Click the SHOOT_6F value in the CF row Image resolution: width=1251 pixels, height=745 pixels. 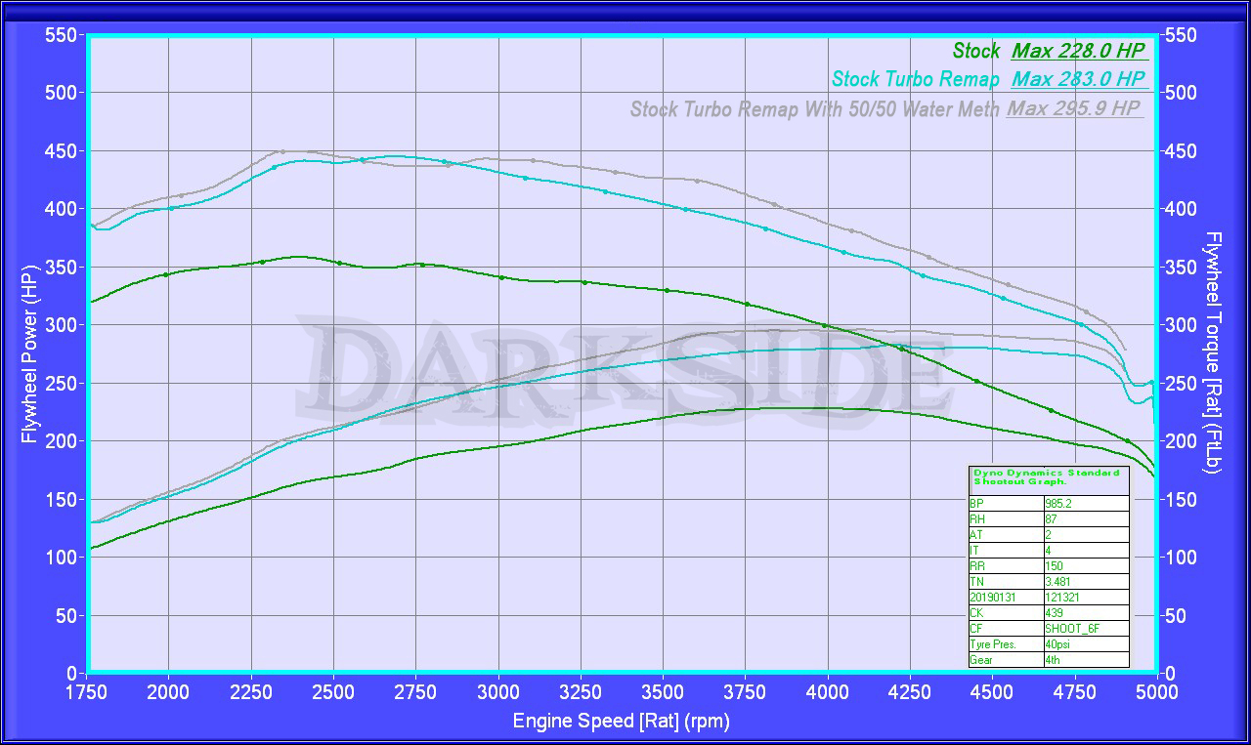[x=1085, y=629]
